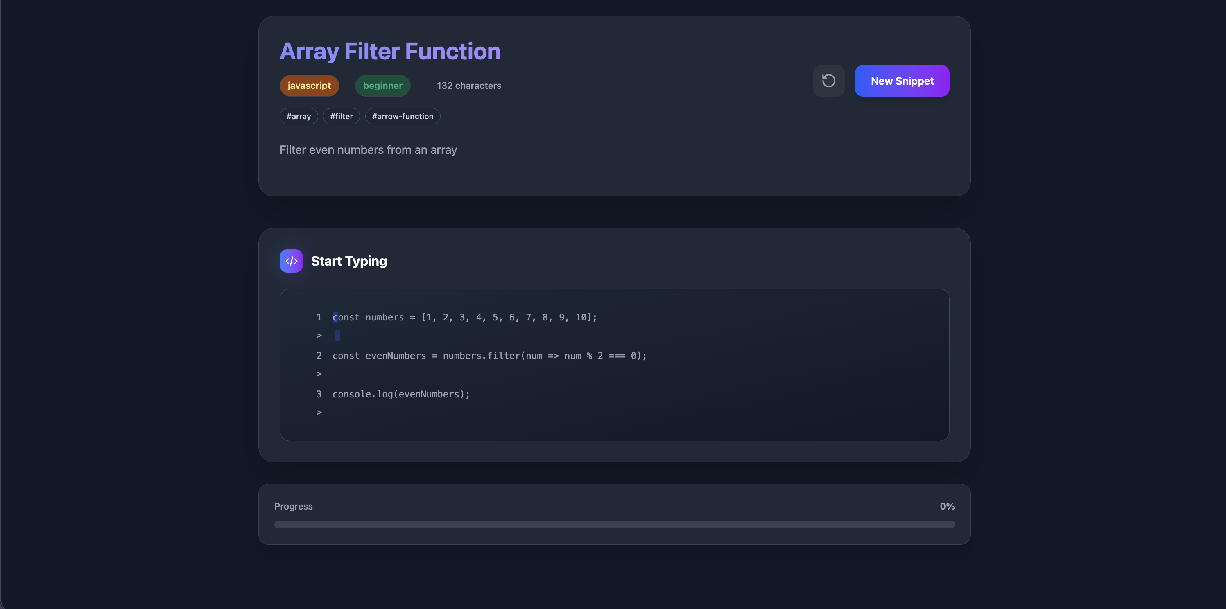Image resolution: width=1226 pixels, height=609 pixels.
Task: Click the evenNumbers filter code line
Action: (x=490, y=356)
